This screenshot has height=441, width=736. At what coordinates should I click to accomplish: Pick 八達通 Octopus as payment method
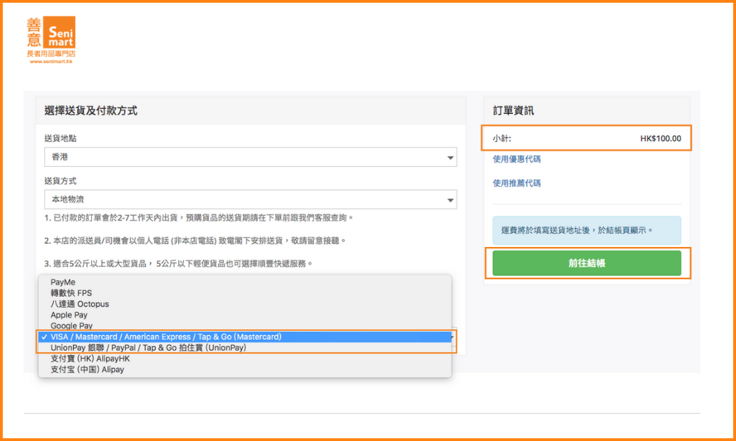[x=79, y=304]
